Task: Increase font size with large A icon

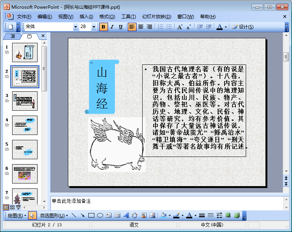Action: point(180,27)
